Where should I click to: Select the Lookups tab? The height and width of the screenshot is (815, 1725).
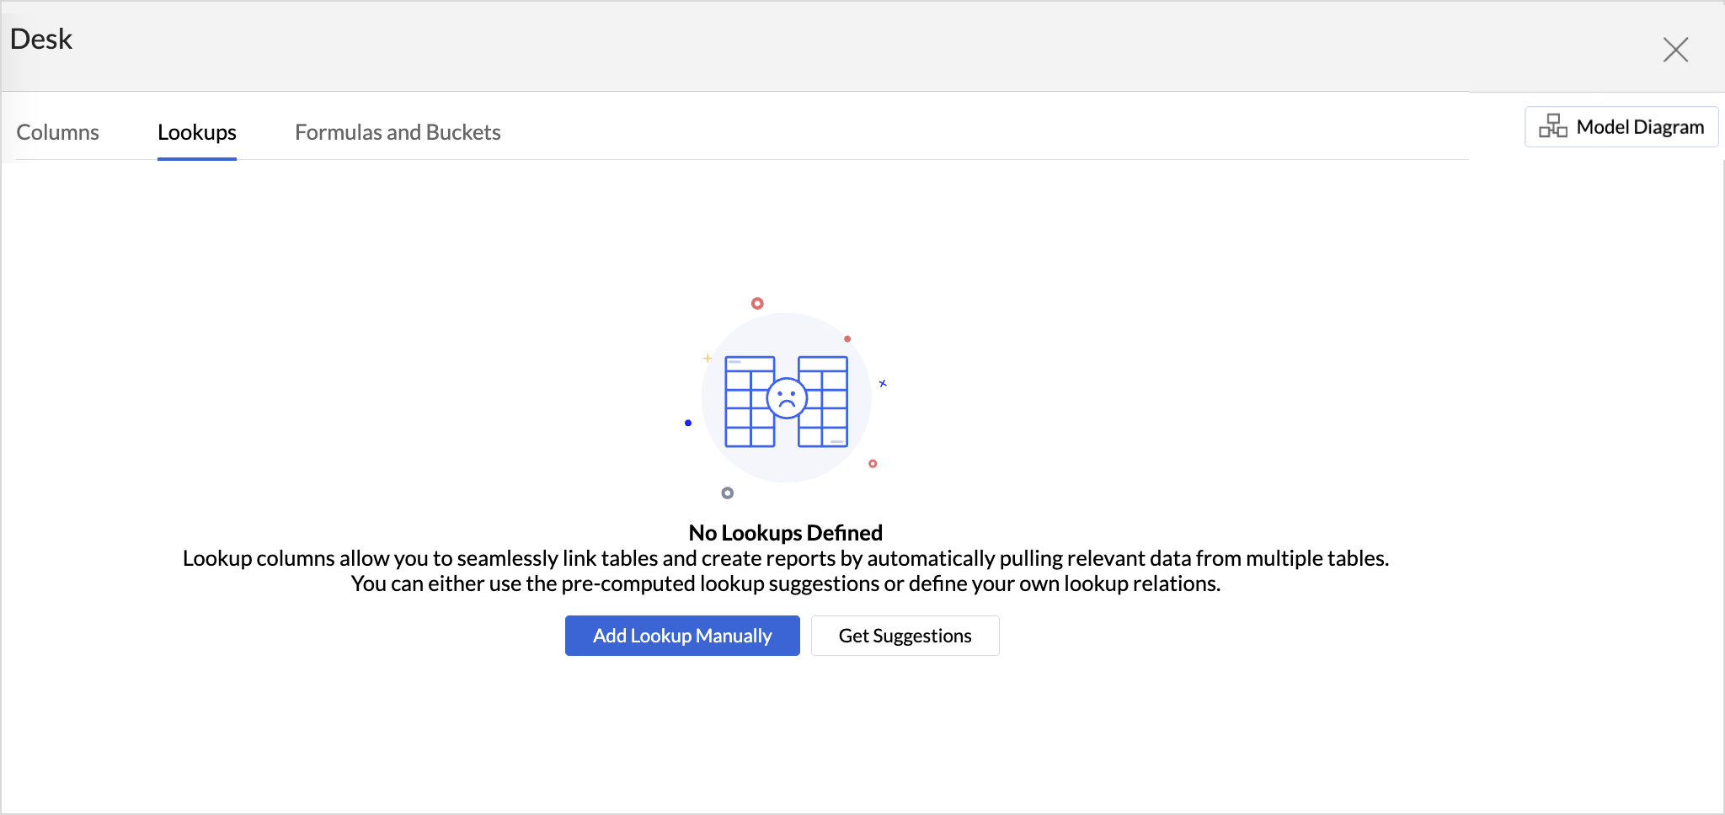pos(196,132)
